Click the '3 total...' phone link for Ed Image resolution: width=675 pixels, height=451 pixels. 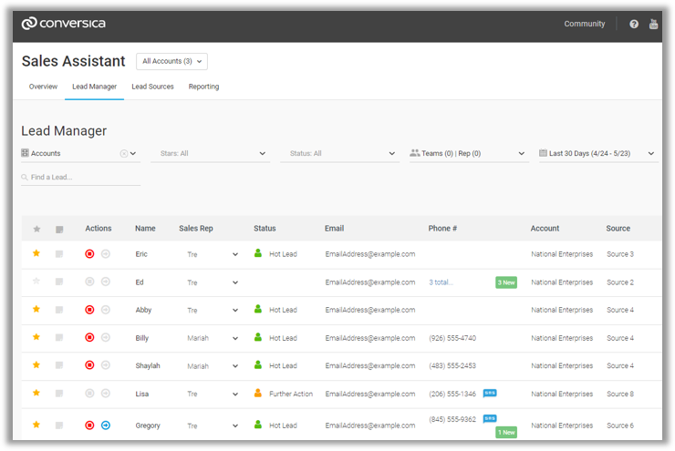pos(441,282)
